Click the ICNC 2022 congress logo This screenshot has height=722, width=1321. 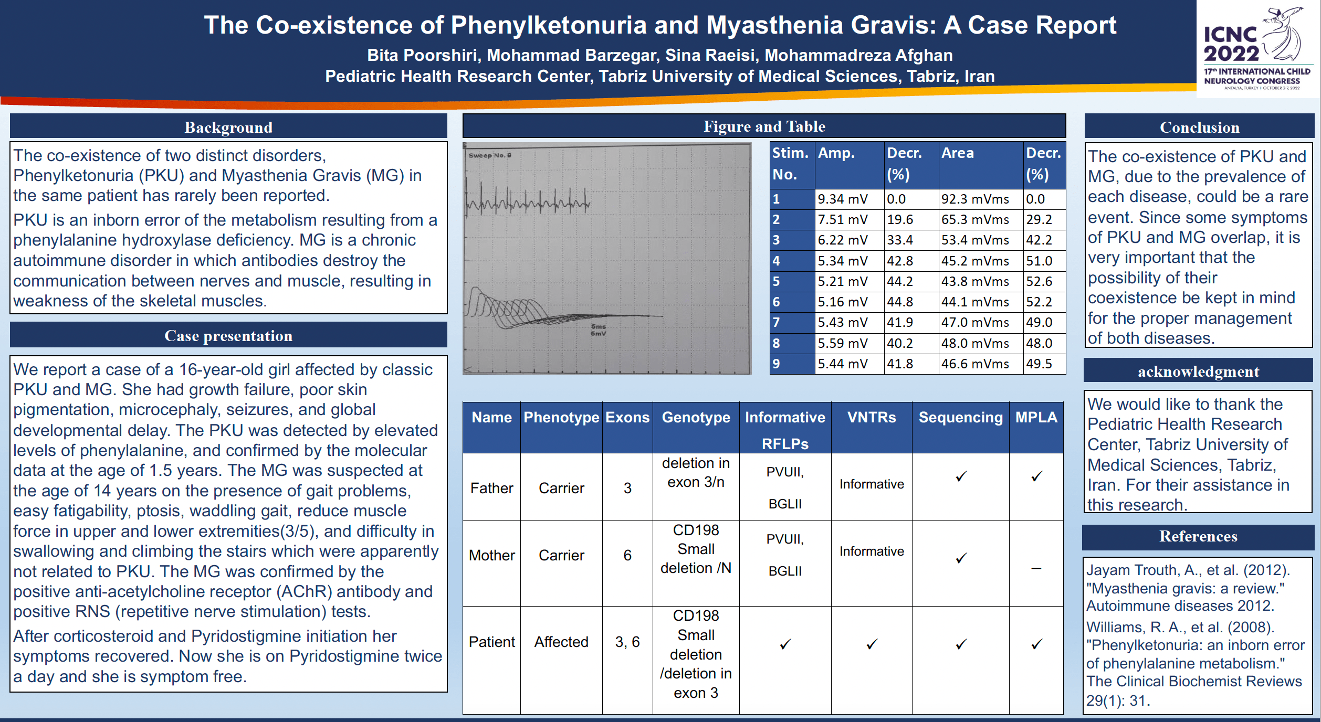coord(1257,49)
